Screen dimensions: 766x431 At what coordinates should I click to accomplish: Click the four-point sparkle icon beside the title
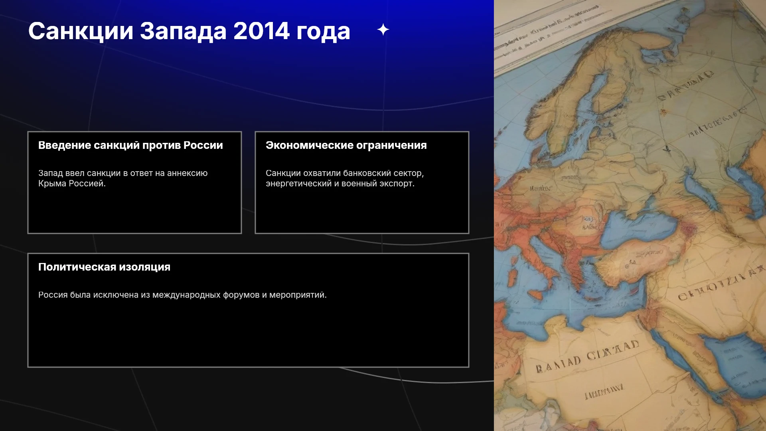[383, 30]
